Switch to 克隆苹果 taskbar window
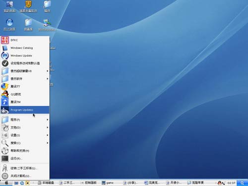The height and width of the screenshot is (186, 248). click(x=195, y=183)
